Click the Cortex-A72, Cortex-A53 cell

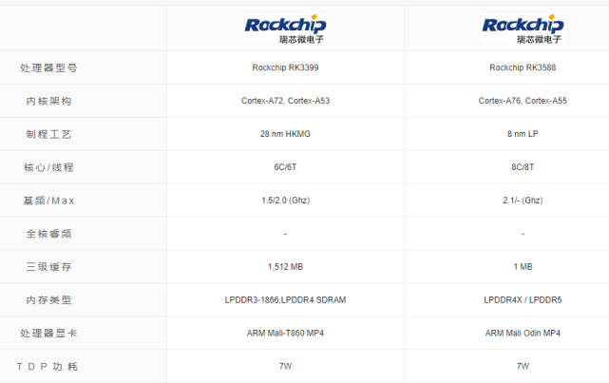point(285,101)
